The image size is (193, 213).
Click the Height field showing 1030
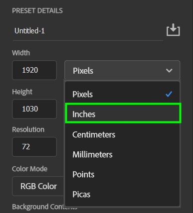(x=34, y=109)
